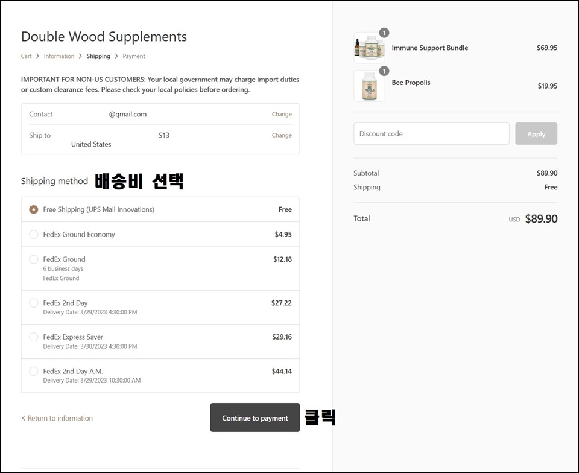Open the Cart breadcrumb step

pyautogui.click(x=26, y=56)
